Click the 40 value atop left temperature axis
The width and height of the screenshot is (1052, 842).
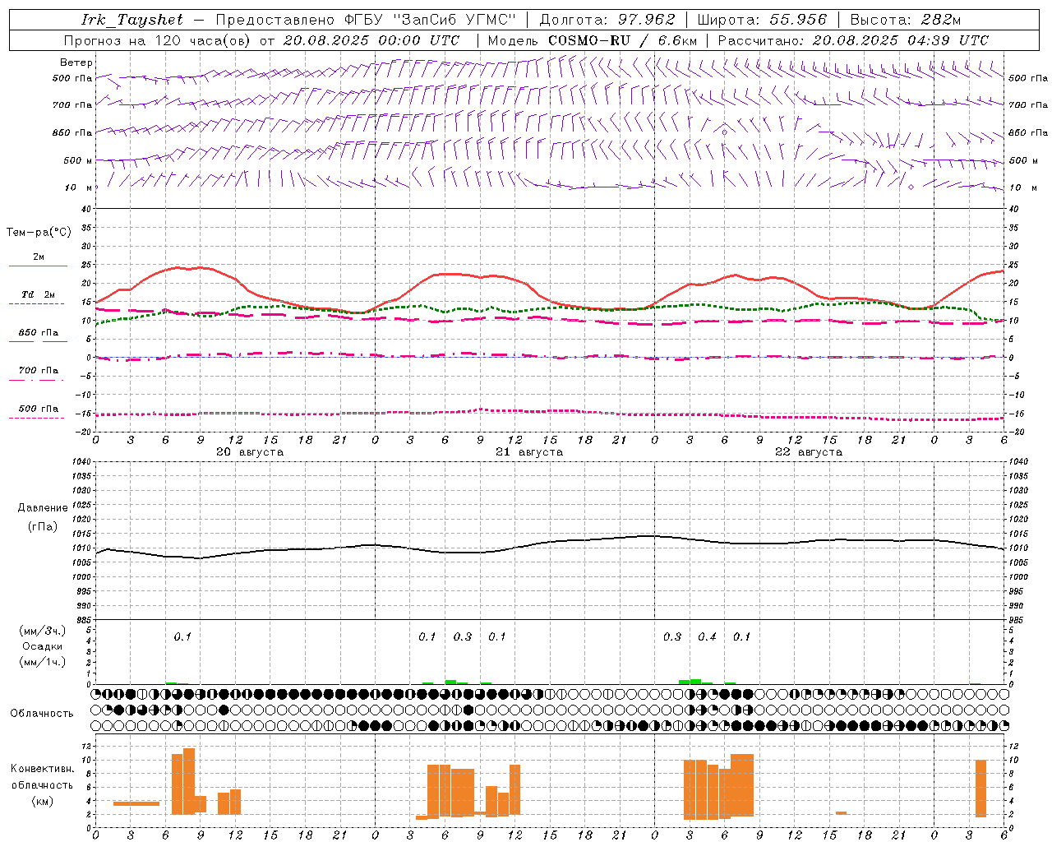[x=86, y=209]
